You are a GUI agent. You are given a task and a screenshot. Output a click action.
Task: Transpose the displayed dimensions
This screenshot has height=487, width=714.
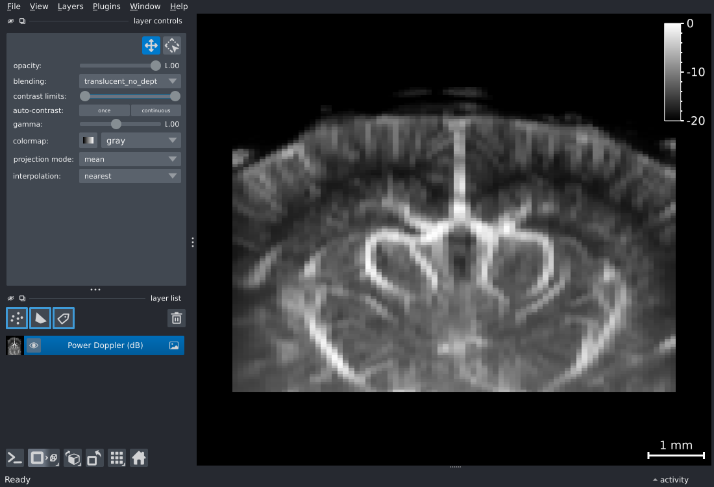95,458
